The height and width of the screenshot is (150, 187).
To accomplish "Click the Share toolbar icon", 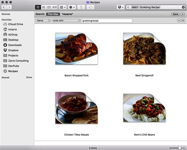I will (x=81, y=7).
